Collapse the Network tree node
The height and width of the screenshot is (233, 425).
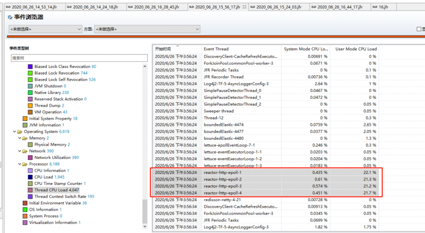point(20,151)
